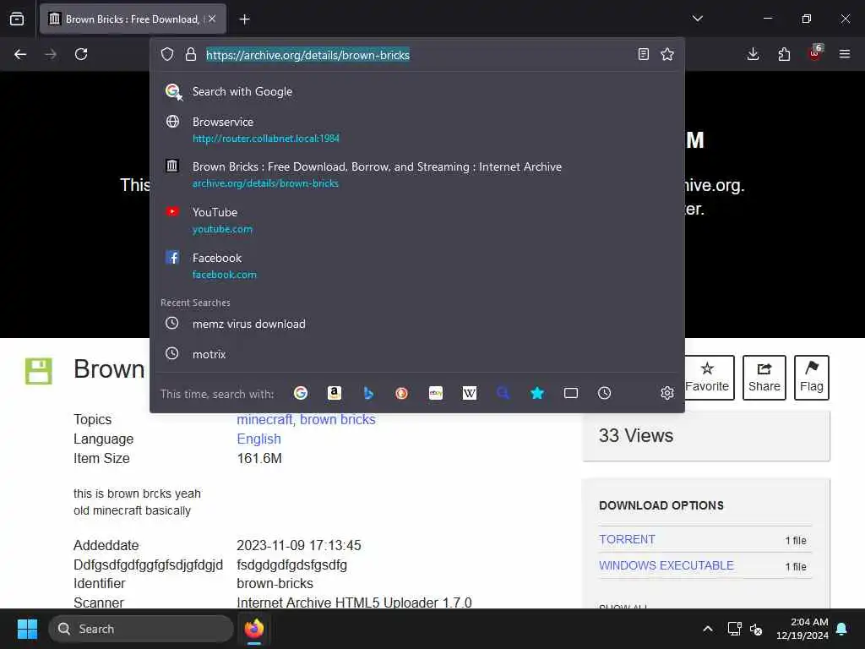Screen dimensions: 865x649
Task: Search in open tabs icon
Action: [x=571, y=393]
